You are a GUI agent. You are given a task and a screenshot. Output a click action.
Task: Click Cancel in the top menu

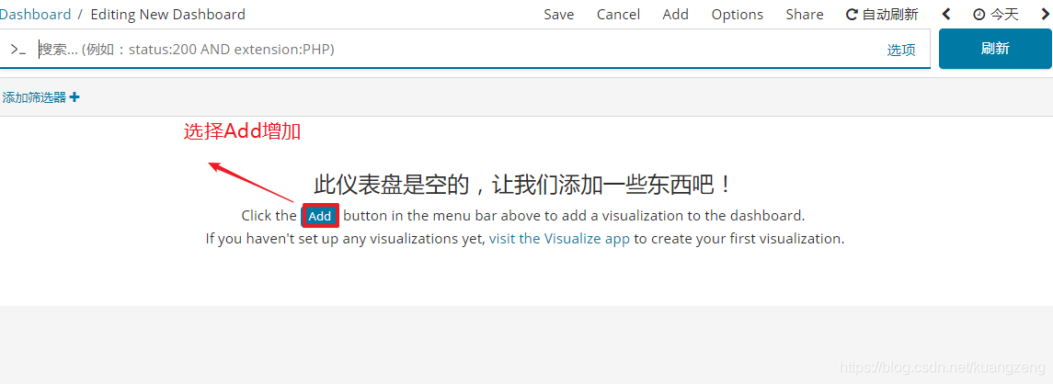point(619,14)
